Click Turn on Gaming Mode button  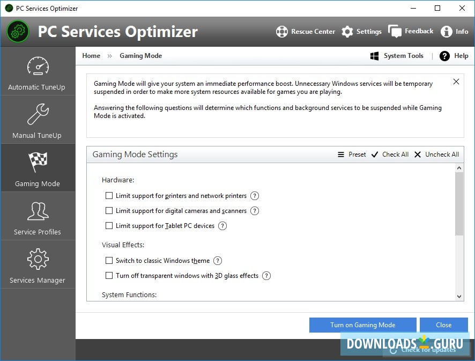[362, 325]
